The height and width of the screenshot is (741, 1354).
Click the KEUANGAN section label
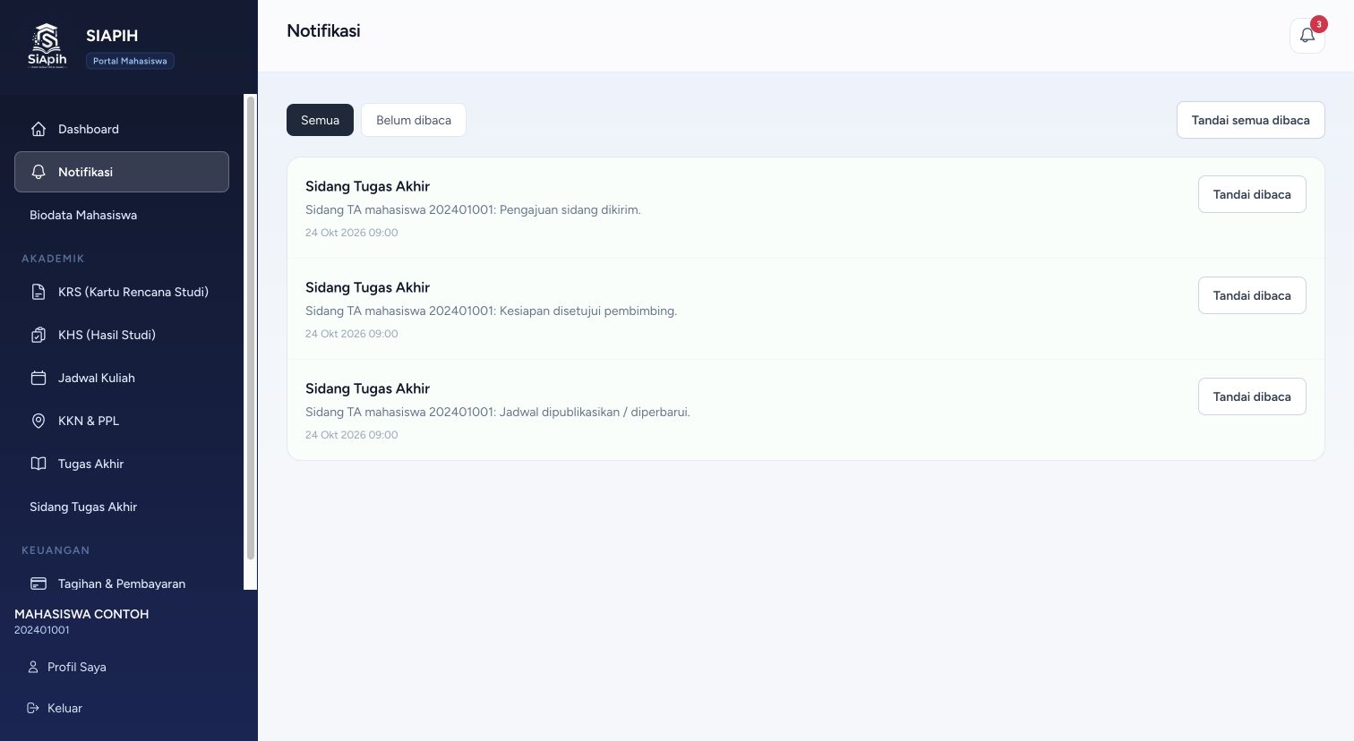[56, 550]
